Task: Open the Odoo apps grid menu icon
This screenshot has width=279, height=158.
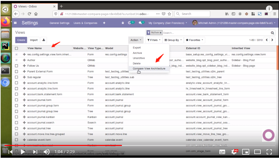Action: pos(15,23)
